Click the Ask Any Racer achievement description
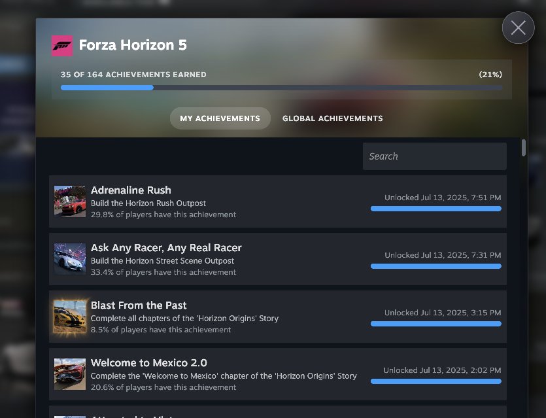This screenshot has height=418, width=546. (162, 260)
